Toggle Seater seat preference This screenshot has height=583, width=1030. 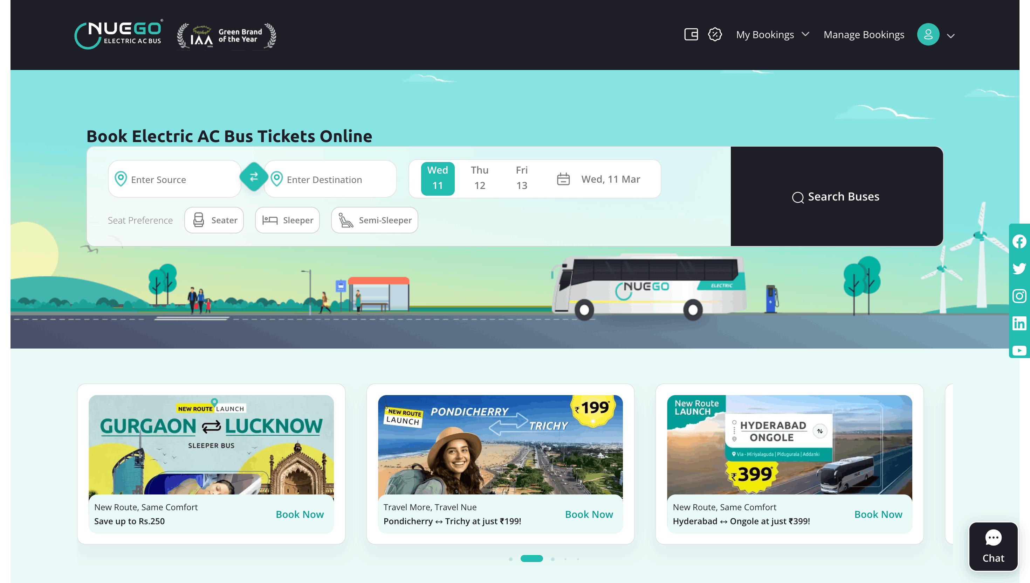pyautogui.click(x=214, y=220)
